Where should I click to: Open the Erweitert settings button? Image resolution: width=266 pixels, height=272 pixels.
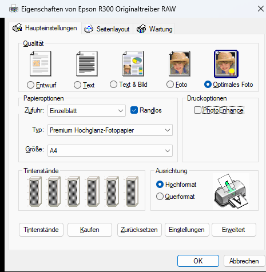point(234,230)
